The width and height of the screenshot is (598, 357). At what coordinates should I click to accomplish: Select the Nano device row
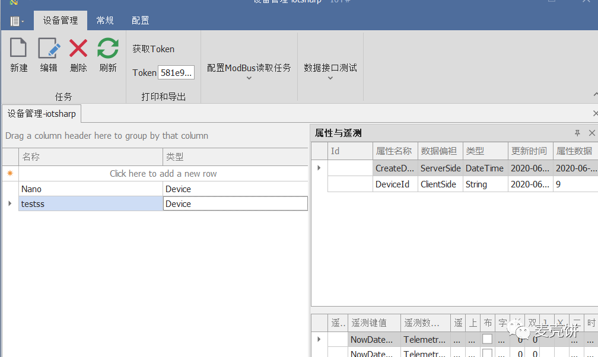point(163,189)
